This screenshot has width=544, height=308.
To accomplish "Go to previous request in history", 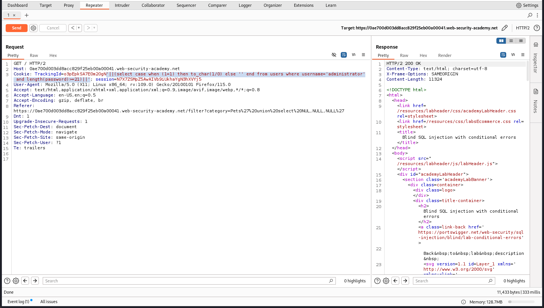I will pos(72,28).
